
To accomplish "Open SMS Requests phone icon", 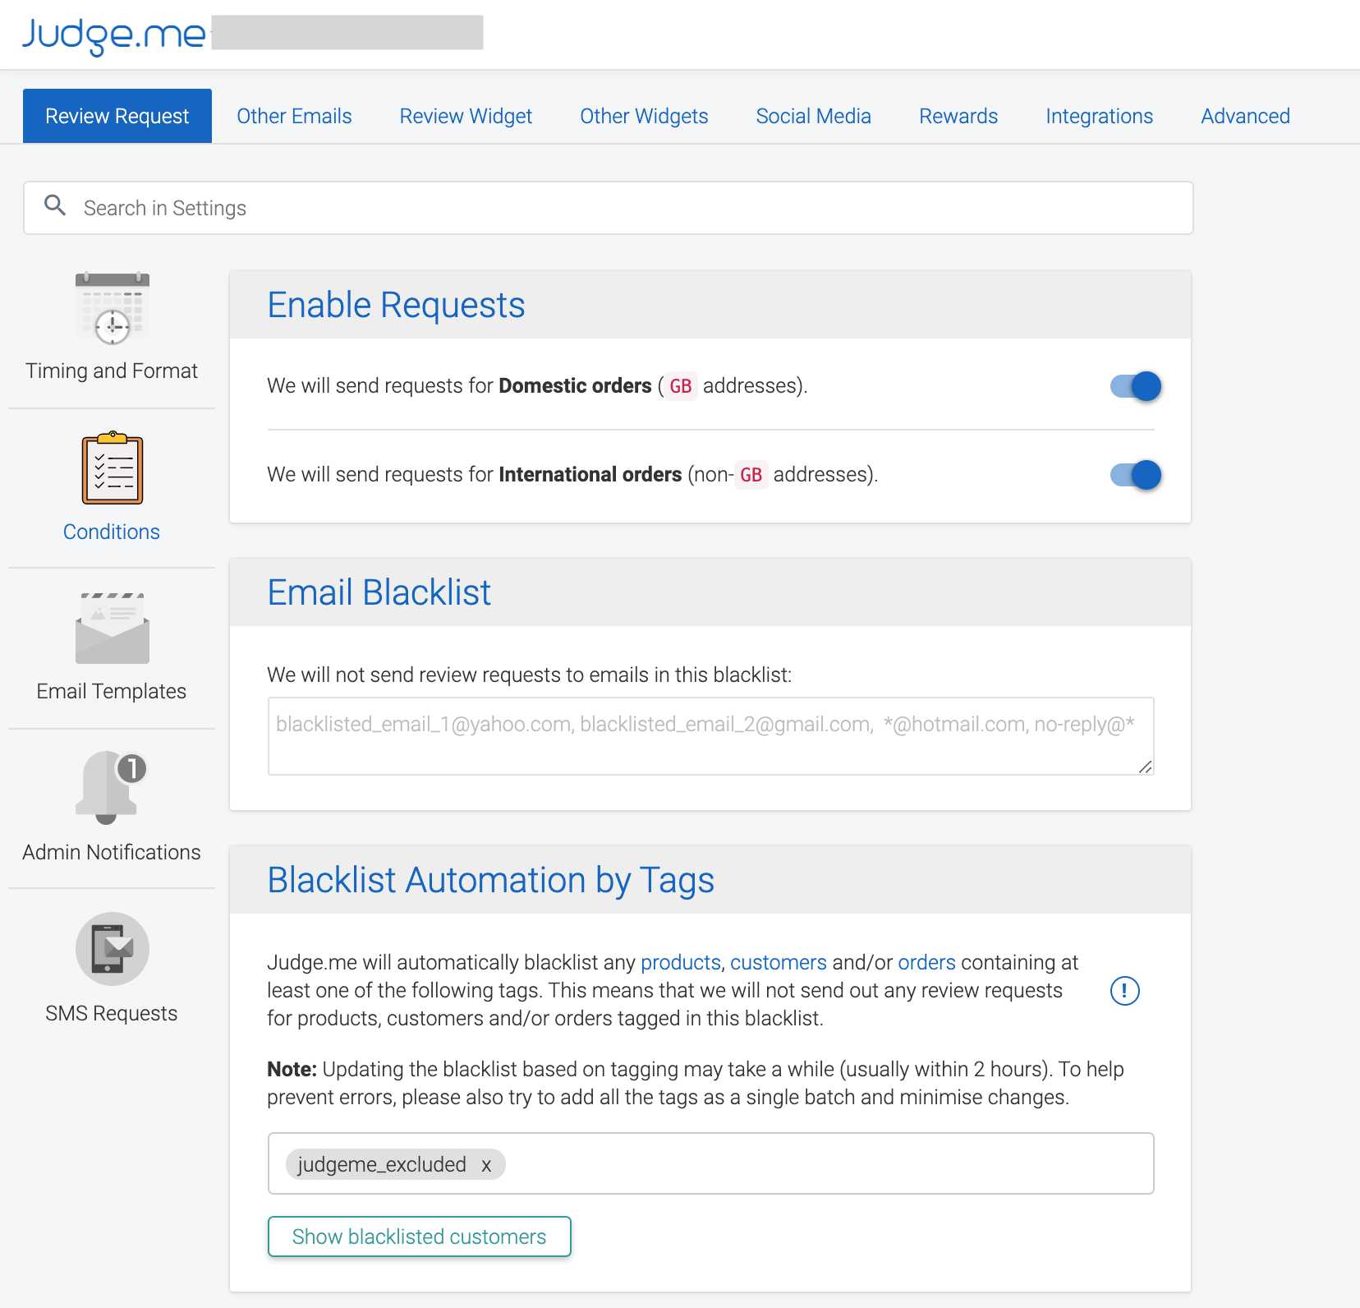I will pyautogui.click(x=113, y=949).
